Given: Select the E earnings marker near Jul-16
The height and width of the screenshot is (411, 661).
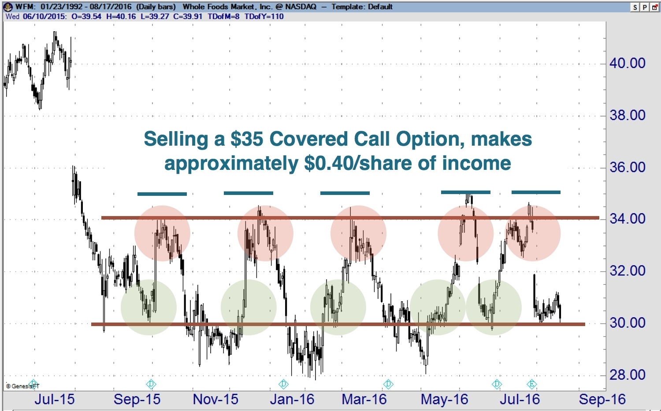Looking at the screenshot, I should [532, 384].
